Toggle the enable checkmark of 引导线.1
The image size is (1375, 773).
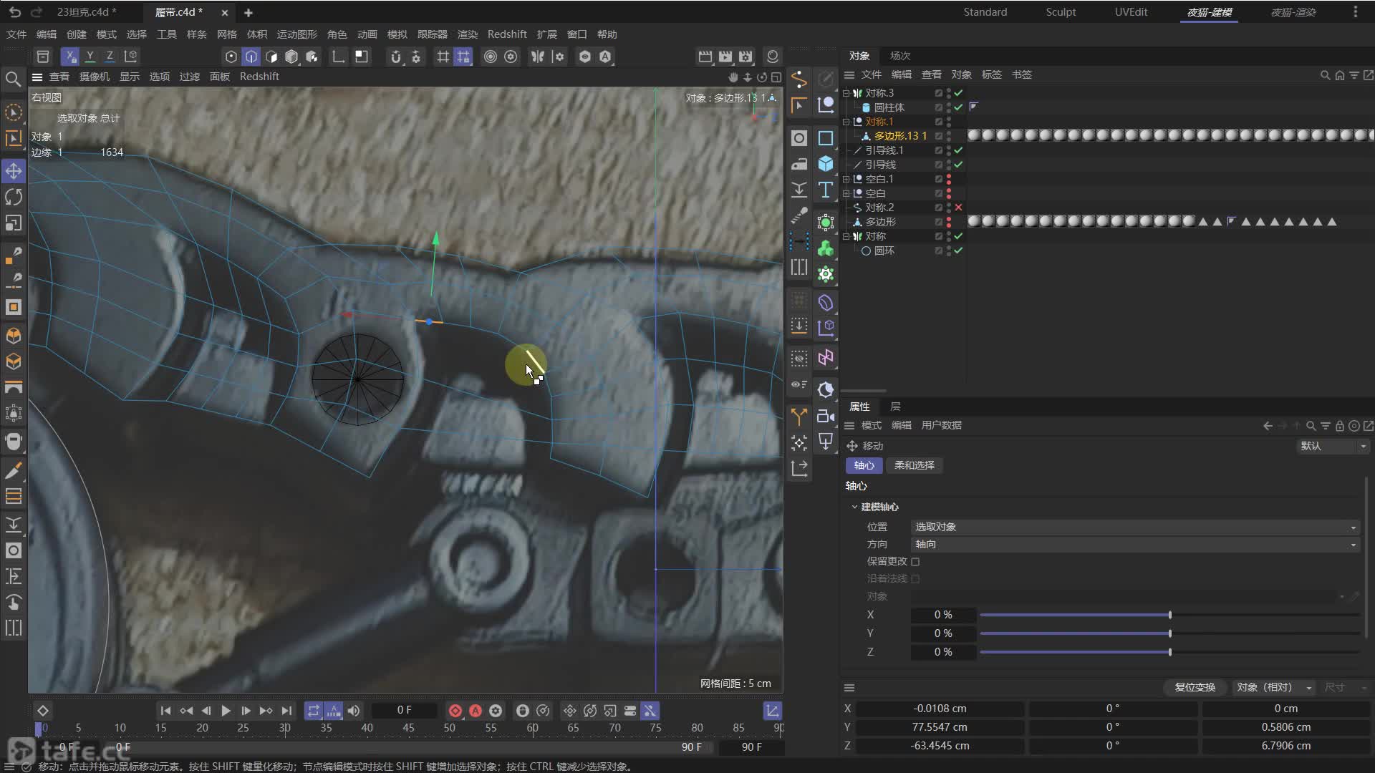958,150
